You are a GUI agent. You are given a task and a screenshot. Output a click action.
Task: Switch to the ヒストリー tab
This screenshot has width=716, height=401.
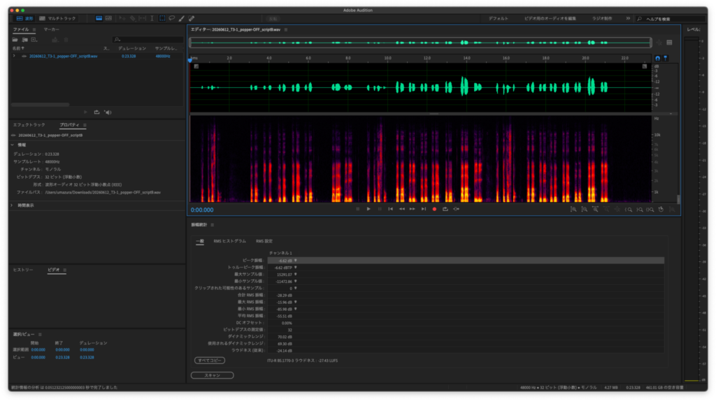(x=23, y=270)
